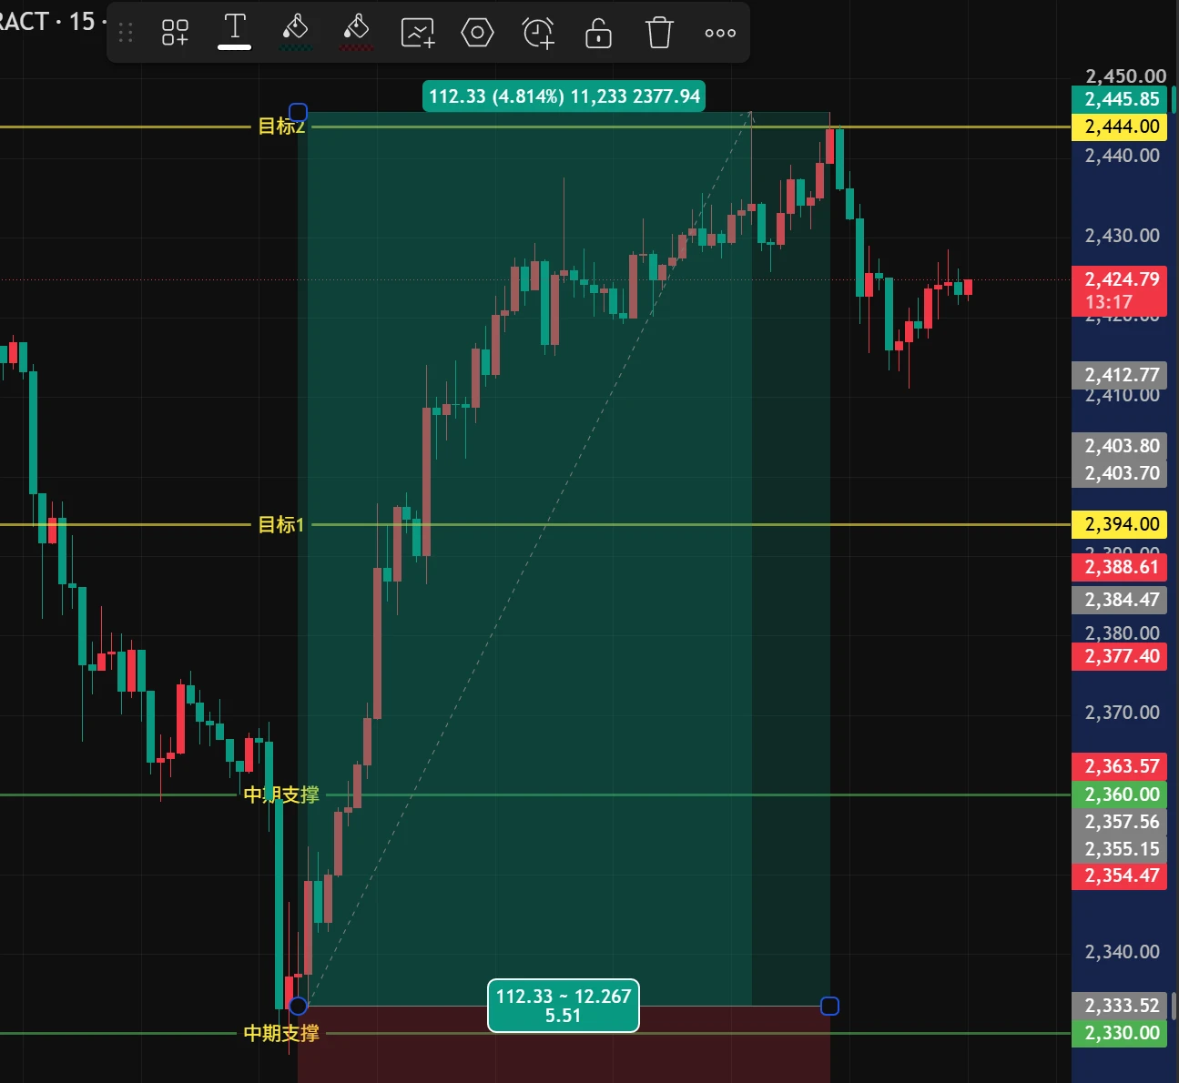
Task: Click the 2,384.47 gray price tag
Action: [x=1120, y=600]
